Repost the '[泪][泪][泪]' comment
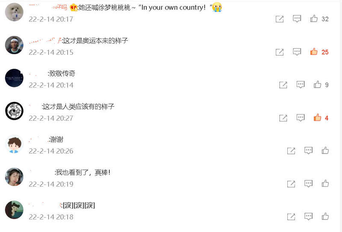Image resolution: width=342 pixels, height=232 pixels. (x=291, y=217)
